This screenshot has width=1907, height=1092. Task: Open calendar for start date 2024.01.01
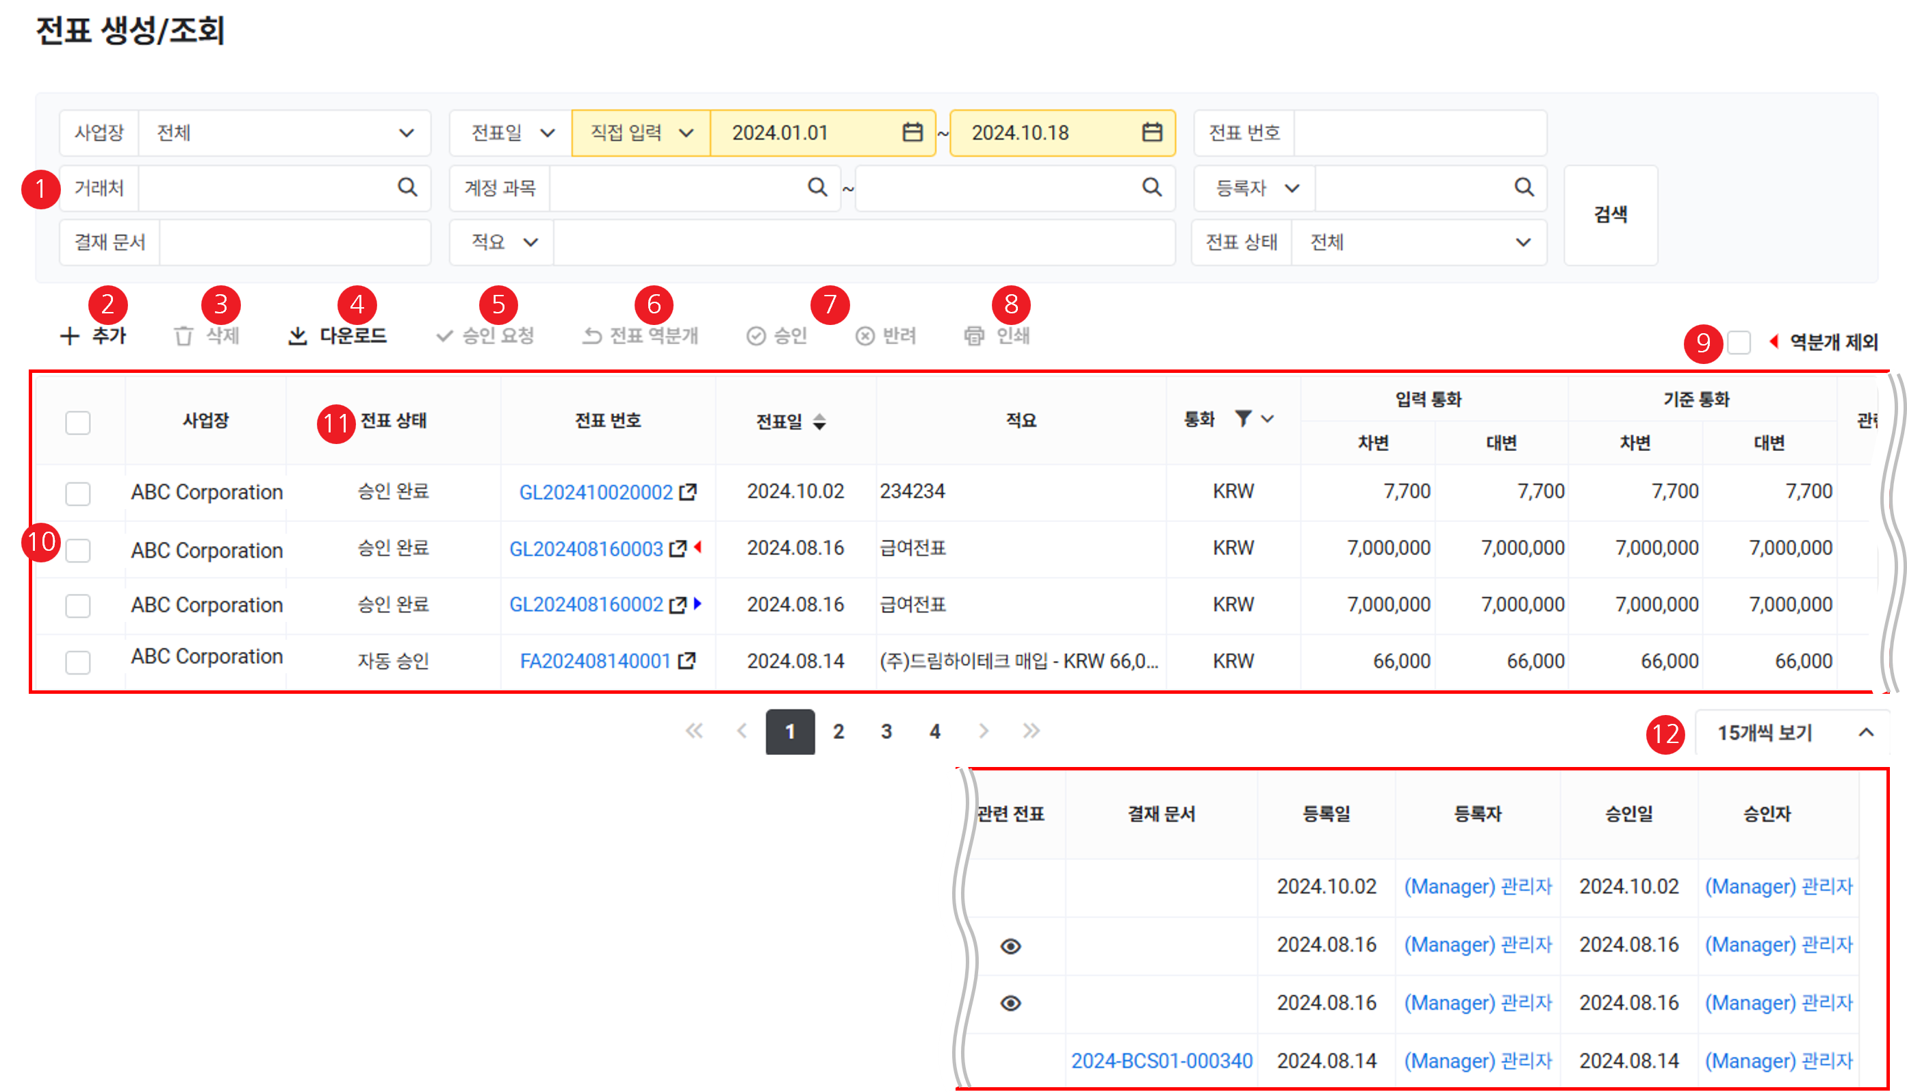pyautogui.click(x=912, y=133)
